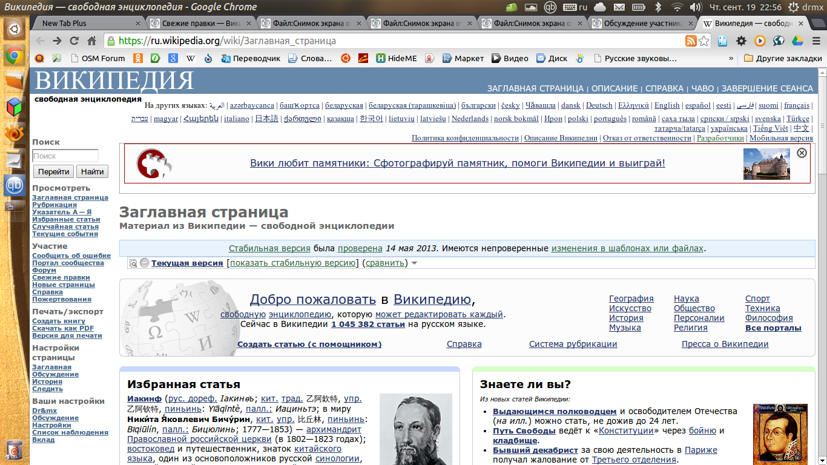This screenshot has width=827, height=465.
Task: Open the показать стабильную версию link
Action: click(x=292, y=263)
